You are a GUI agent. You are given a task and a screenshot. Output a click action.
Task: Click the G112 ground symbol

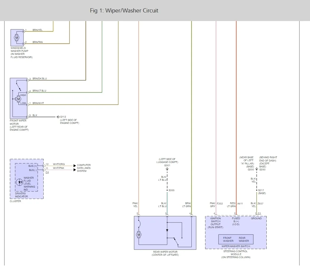pos(58,117)
